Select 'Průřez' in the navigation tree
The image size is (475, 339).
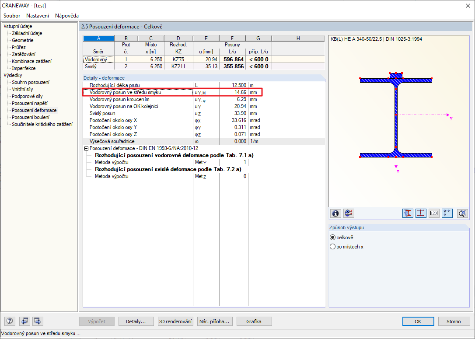pyautogui.click(x=19, y=47)
